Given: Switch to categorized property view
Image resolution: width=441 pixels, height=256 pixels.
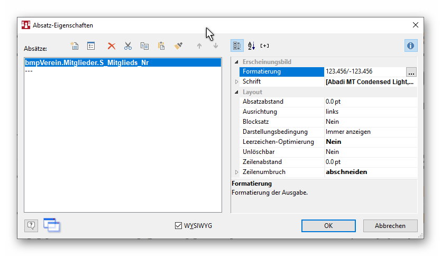Looking at the screenshot, I should point(237,46).
